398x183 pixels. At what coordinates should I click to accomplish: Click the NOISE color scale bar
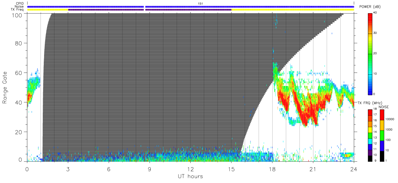click(x=382, y=135)
